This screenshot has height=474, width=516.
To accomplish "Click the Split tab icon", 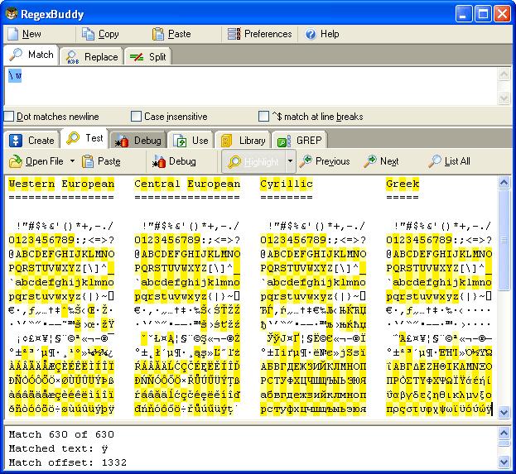I will coord(137,57).
